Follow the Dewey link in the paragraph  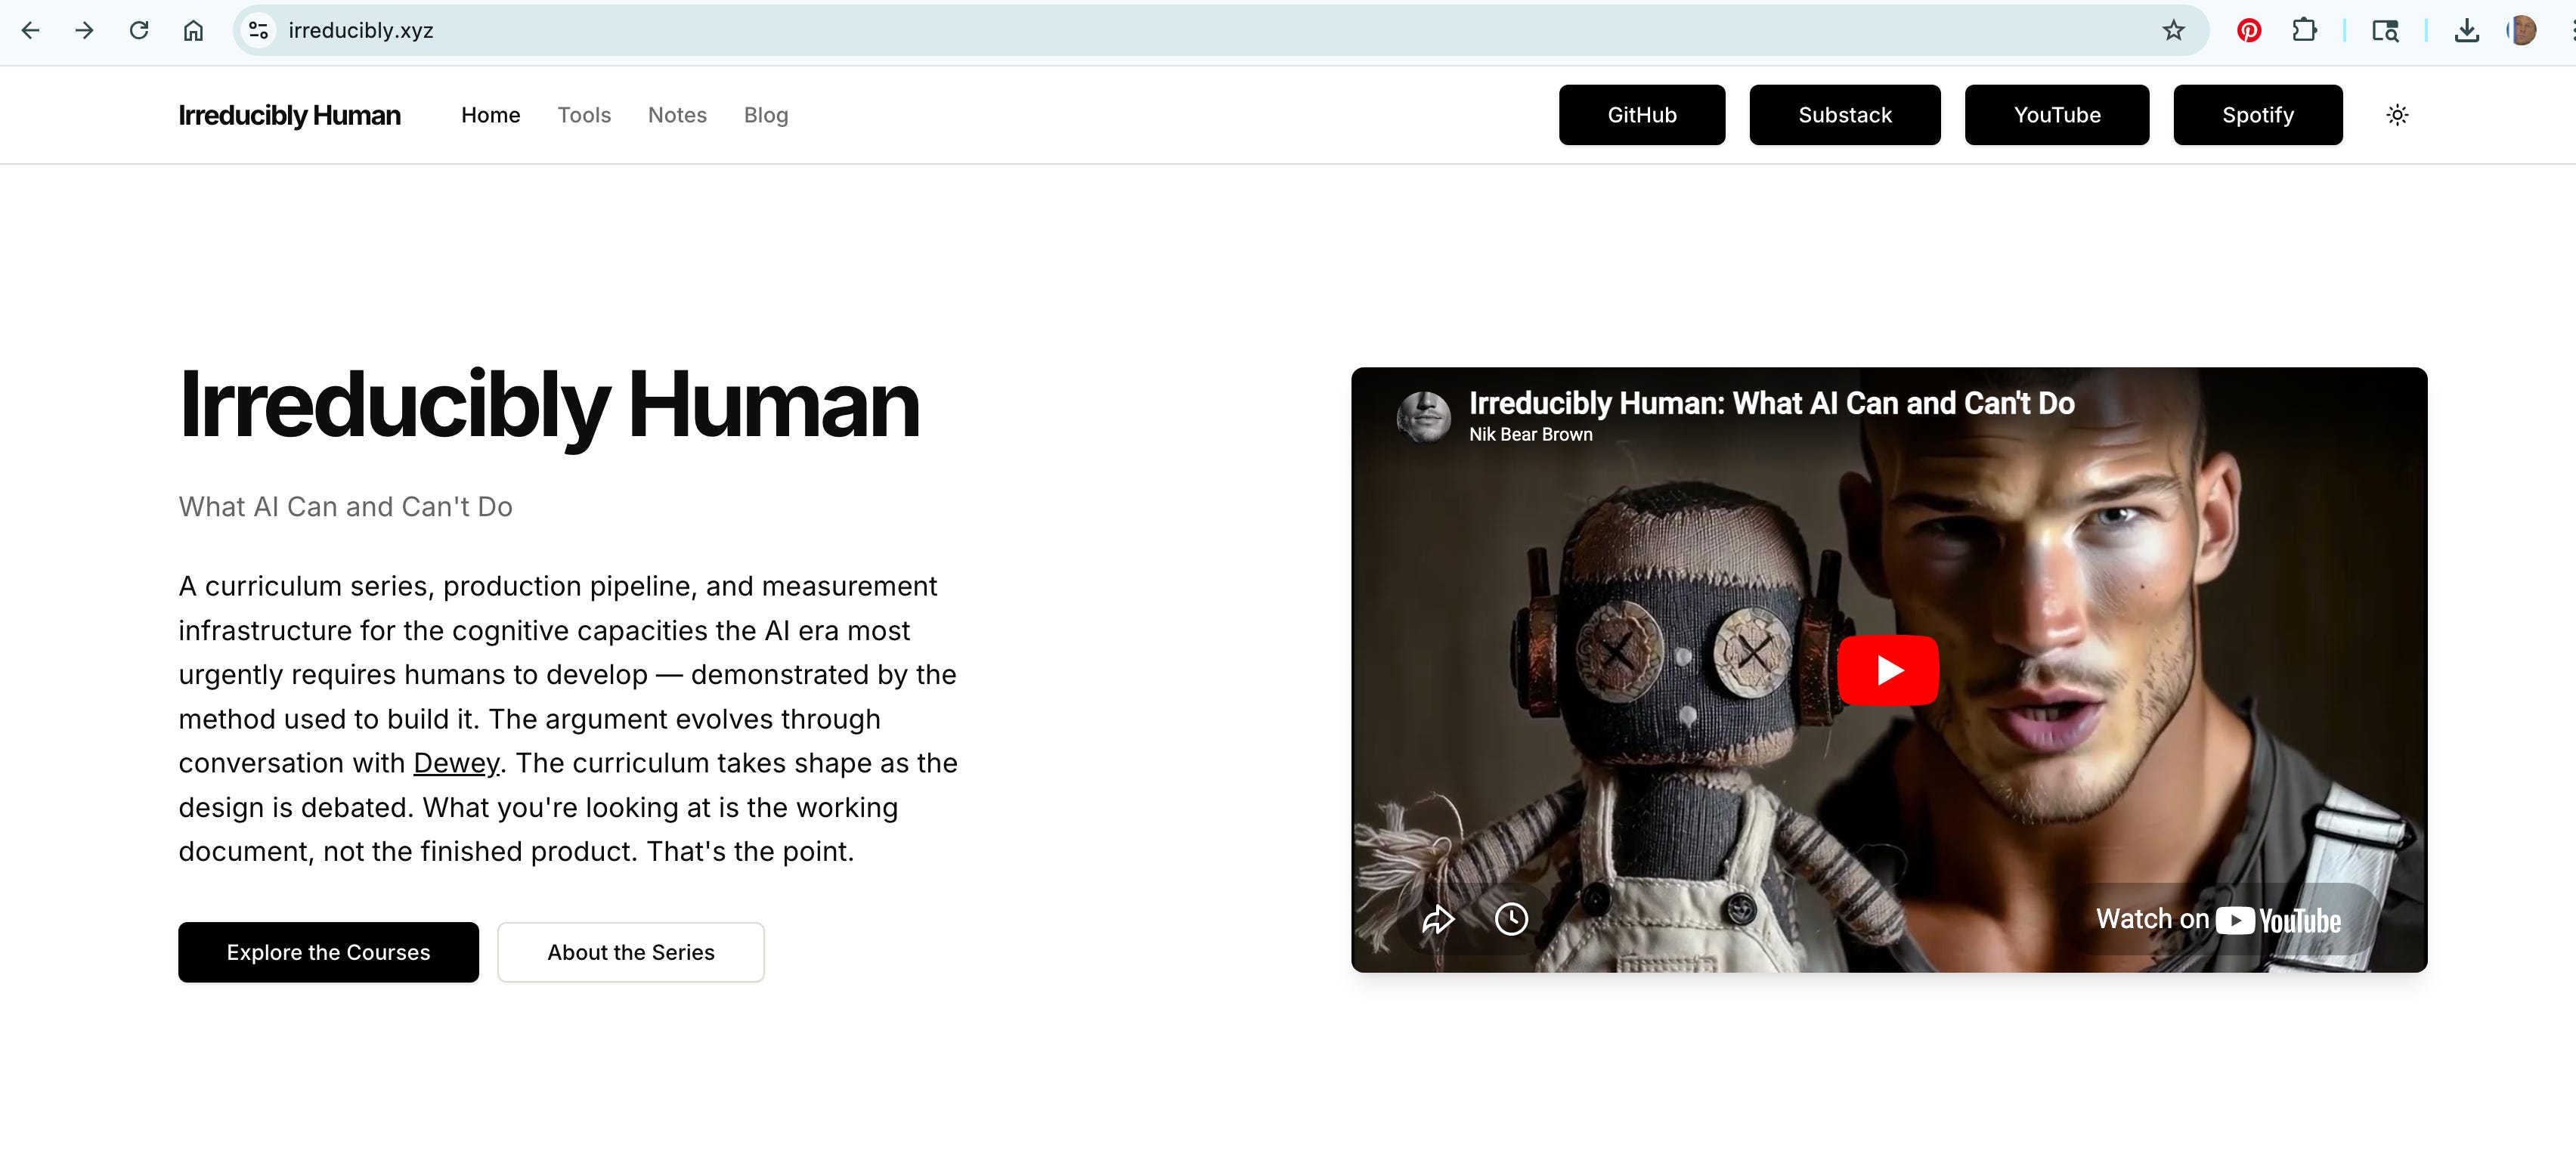[x=456, y=763]
